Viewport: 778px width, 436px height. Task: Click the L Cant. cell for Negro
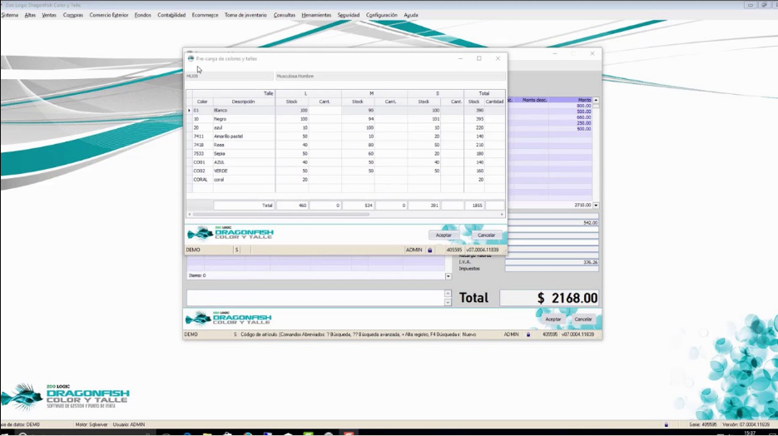click(x=325, y=119)
